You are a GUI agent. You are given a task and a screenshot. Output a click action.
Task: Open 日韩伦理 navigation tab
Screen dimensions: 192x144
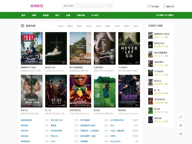tap(81, 15)
